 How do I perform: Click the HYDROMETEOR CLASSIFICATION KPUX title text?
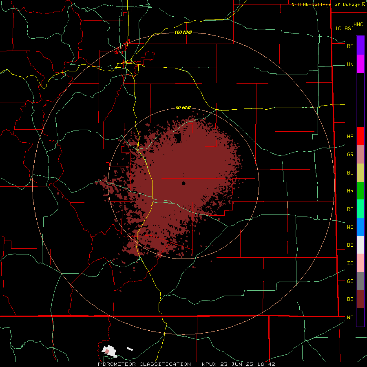click(x=185, y=364)
